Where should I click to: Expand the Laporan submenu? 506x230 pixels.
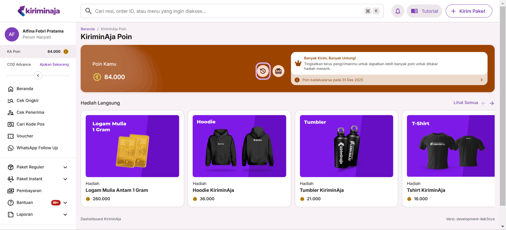[65, 214]
